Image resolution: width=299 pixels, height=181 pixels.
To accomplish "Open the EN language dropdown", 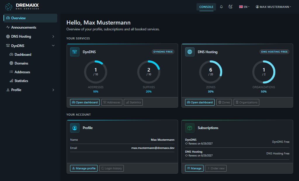I will click(x=244, y=7).
